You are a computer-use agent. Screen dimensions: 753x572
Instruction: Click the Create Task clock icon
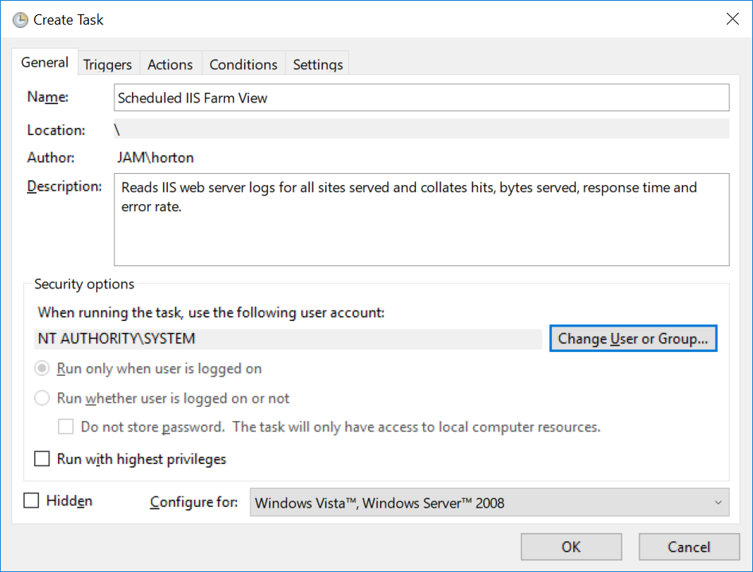tap(20, 20)
